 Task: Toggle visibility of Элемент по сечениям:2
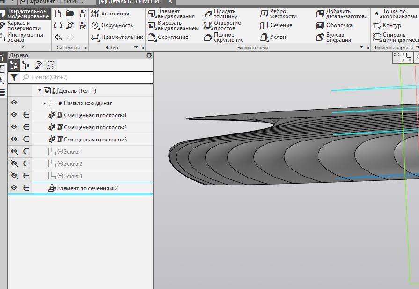click(14, 188)
